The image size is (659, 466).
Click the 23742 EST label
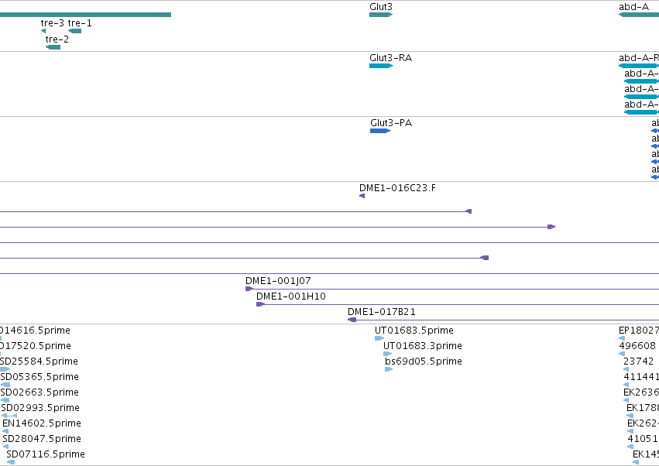[638, 361]
